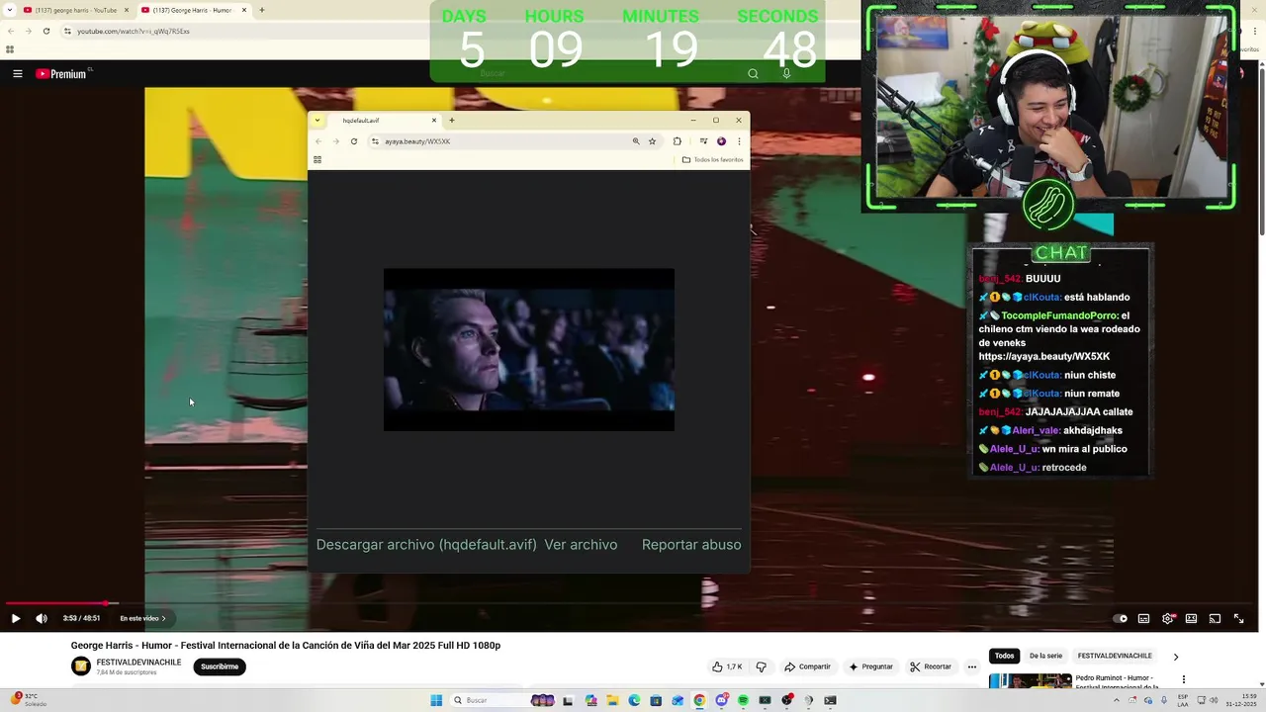Play the George Harris video
Viewport: 1266px width, 712px height.
[x=15, y=618]
